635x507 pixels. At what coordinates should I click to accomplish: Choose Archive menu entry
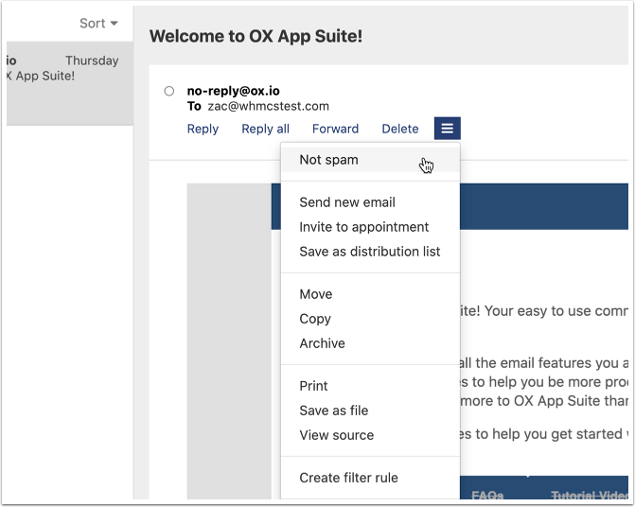[x=370, y=343]
